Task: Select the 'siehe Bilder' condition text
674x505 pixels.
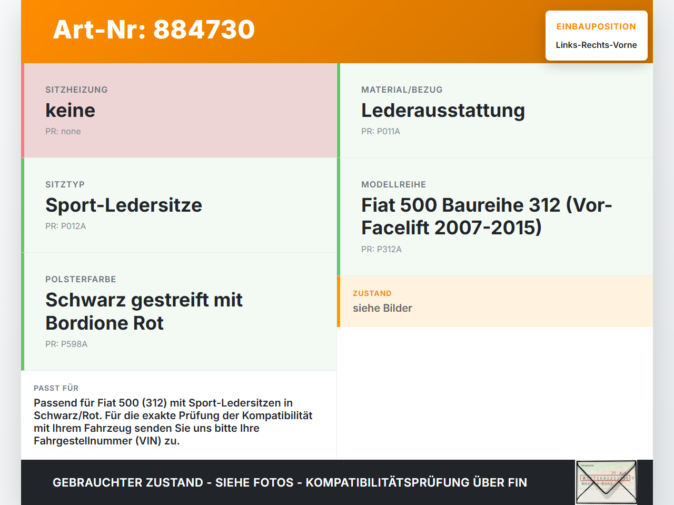Action: (x=382, y=308)
